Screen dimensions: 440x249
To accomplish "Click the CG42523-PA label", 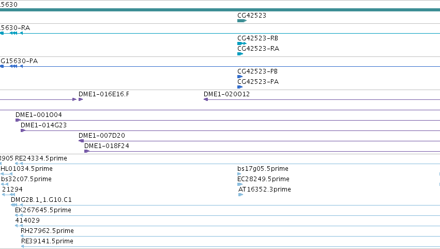I will 258,82.
